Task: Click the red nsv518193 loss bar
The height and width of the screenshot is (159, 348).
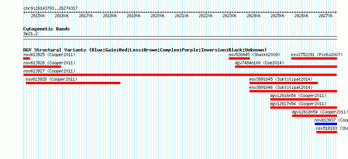Action: tap(327, 132)
